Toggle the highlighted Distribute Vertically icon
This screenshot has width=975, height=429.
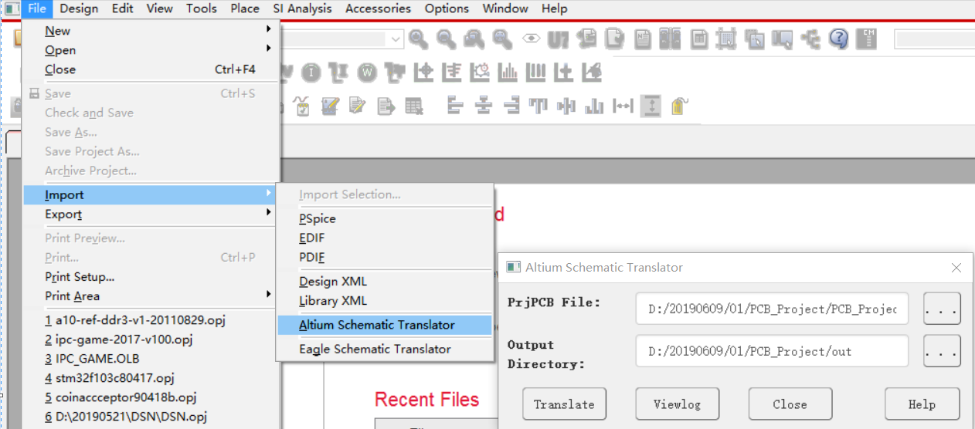[651, 106]
